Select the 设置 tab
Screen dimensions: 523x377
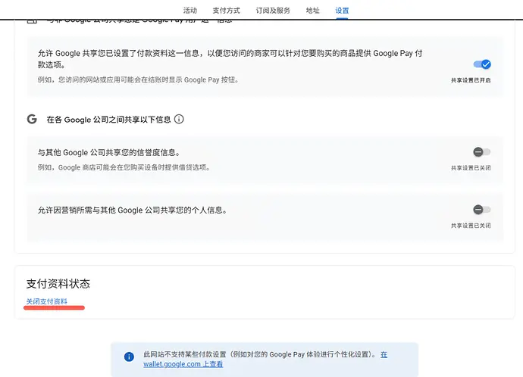click(342, 11)
